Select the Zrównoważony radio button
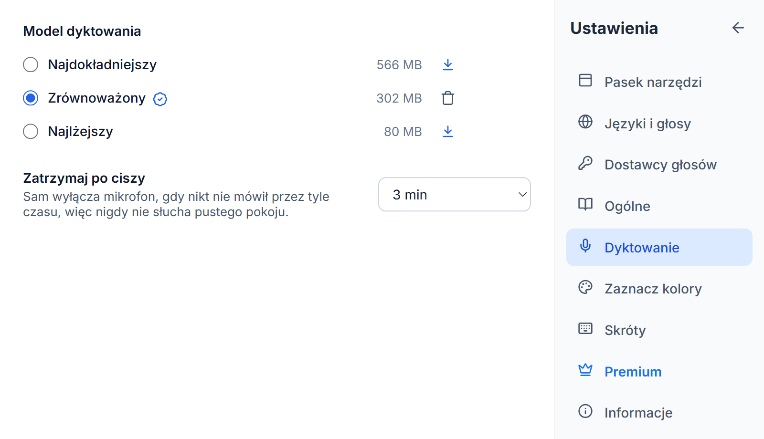Viewport: 764px width, 439px height. [x=31, y=98]
